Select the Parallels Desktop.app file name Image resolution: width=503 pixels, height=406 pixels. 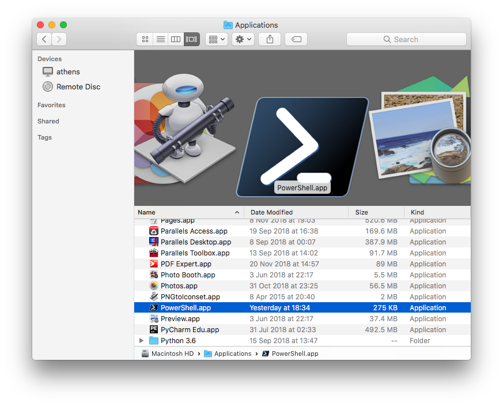[x=196, y=242]
